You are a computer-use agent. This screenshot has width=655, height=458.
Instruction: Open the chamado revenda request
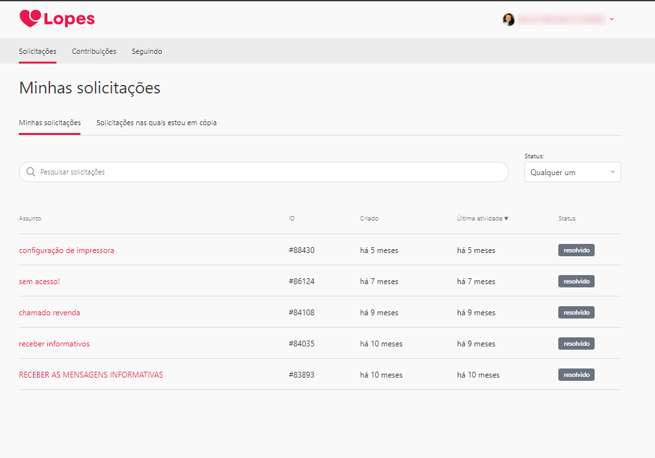[49, 313]
